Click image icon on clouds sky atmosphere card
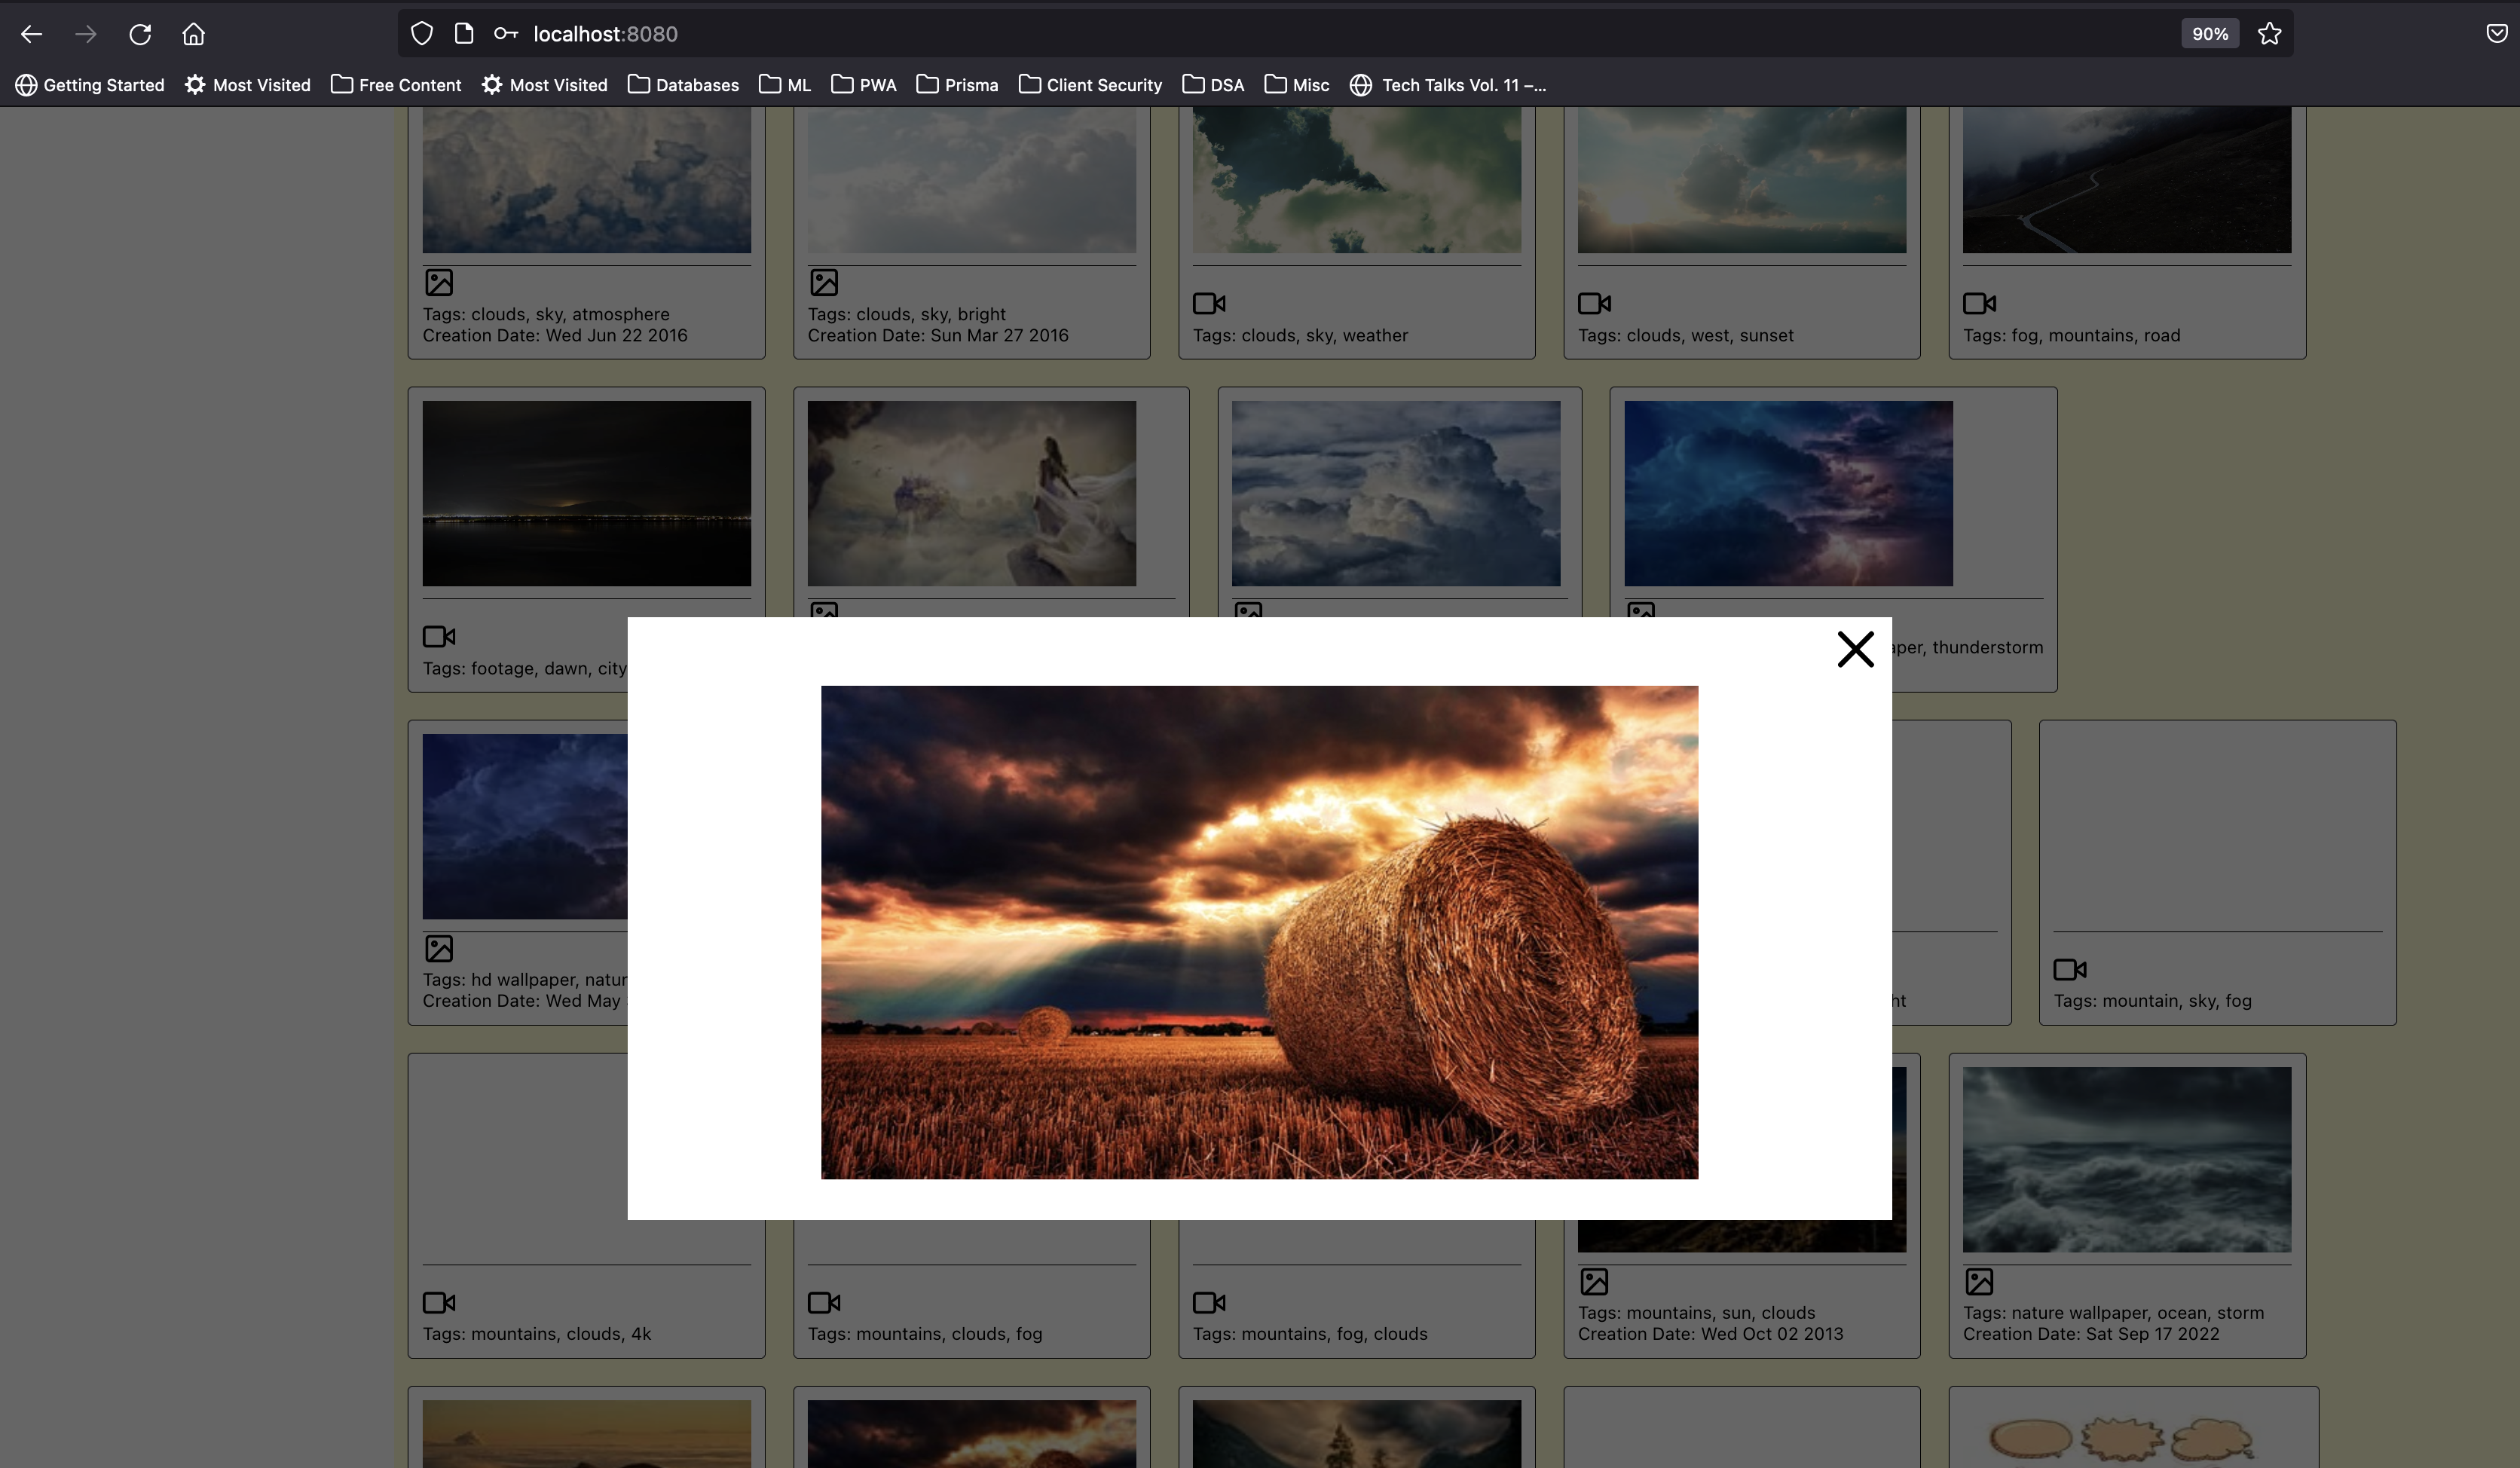The image size is (2520, 1468). pos(439,282)
